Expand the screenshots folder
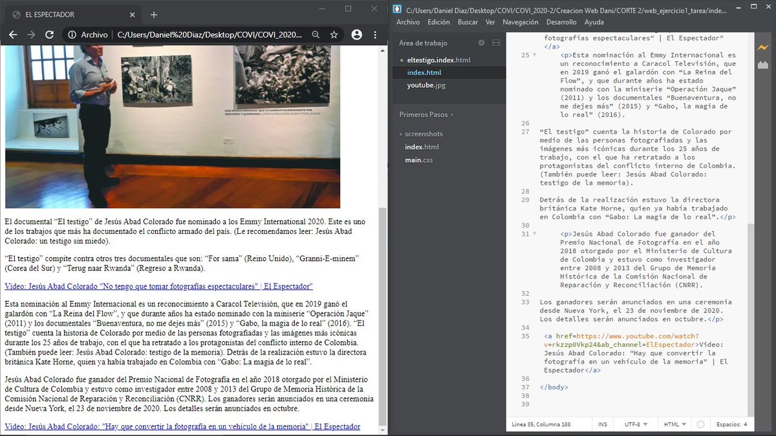Screen dimensions: 776x436 click(x=424, y=134)
